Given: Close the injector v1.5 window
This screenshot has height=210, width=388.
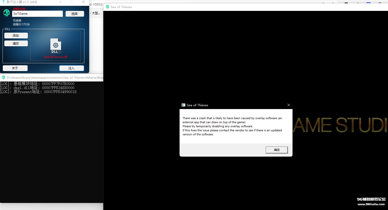Looking at the screenshot, I should (x=83, y=2).
